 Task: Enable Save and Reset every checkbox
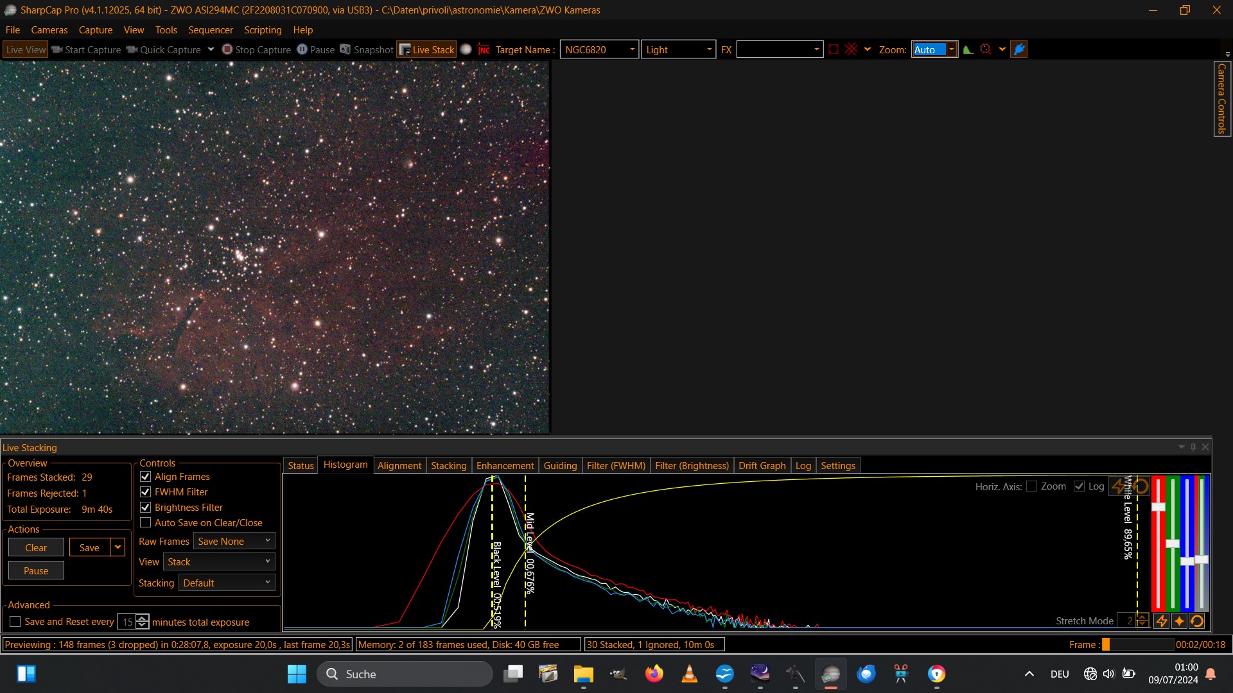(x=15, y=622)
